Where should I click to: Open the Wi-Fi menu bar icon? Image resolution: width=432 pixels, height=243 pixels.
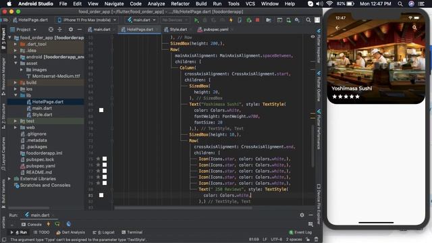coord(329,4)
